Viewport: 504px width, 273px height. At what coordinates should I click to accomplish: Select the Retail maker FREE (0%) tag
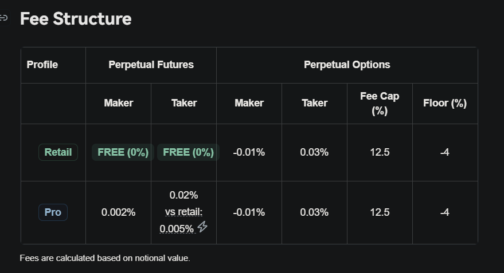(123, 152)
